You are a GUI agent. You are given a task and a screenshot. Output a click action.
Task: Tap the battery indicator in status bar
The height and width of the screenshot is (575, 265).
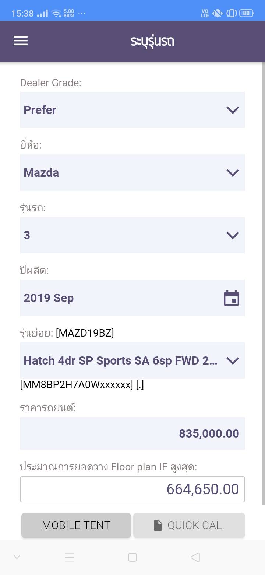(x=246, y=13)
